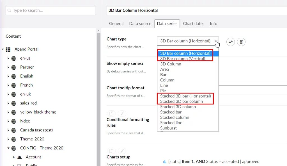Click the copy icon above Charts setup

tap(111, 151)
